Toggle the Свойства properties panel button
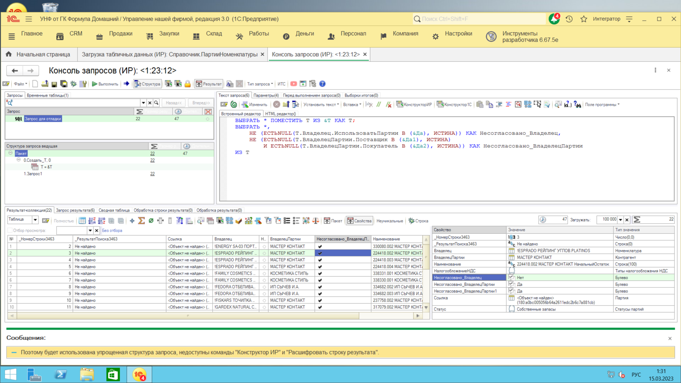The height and width of the screenshot is (383, 681). (359, 221)
